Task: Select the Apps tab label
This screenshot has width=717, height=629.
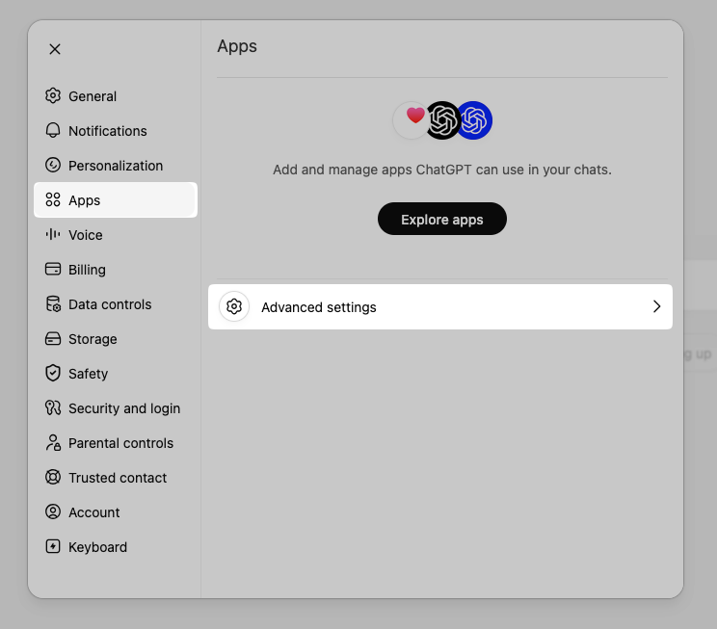Action: [x=84, y=200]
